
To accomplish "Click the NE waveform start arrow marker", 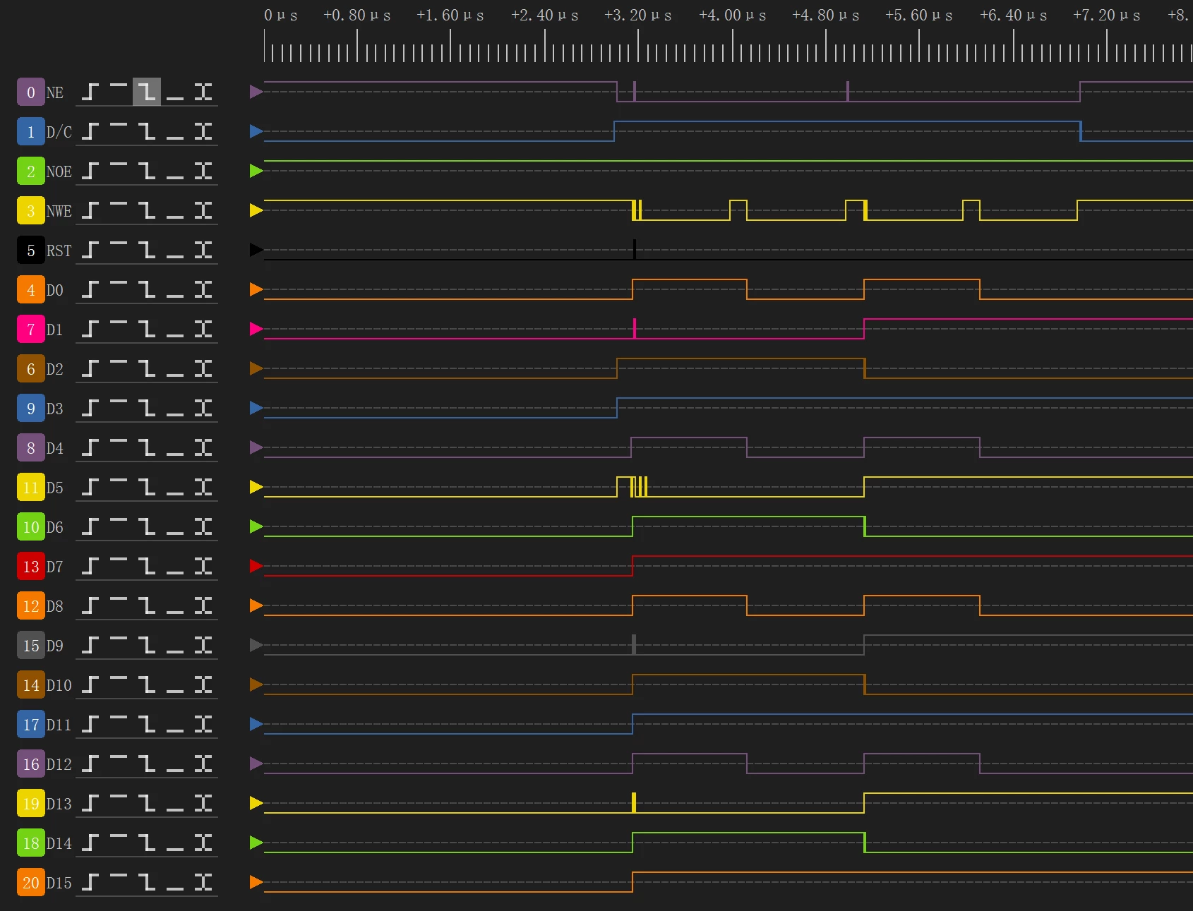I will point(256,92).
